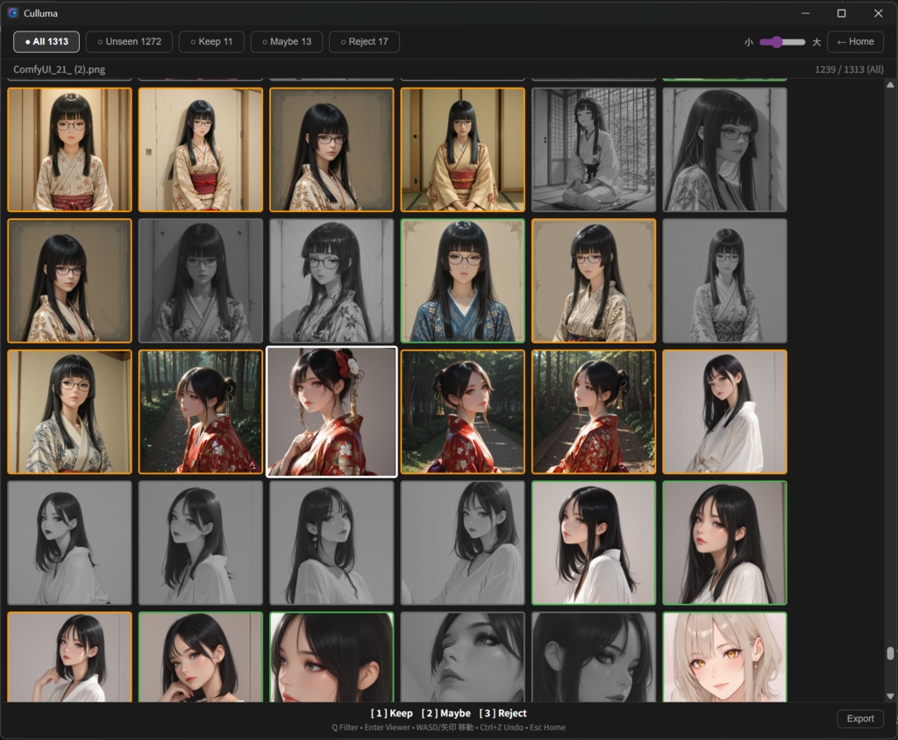Click the large-size 大 thumbnail label
Screen dimensions: 898x740
816,42
